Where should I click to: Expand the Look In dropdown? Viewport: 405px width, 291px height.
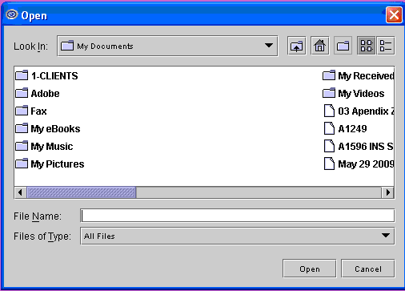pyautogui.click(x=269, y=46)
